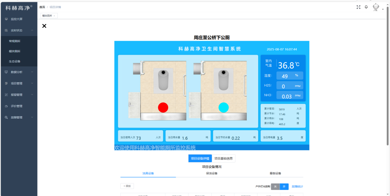This screenshot has width=390, height=196.
Task: Click the 故障管理 magnifier icon
Action: (x=6, y=118)
